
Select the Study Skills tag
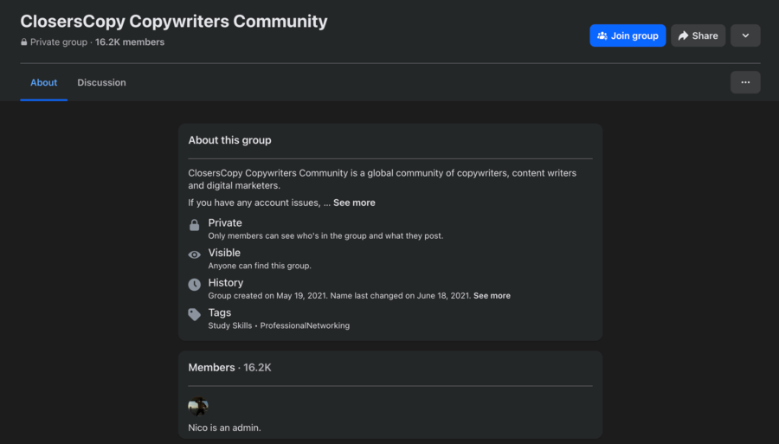[230, 325]
